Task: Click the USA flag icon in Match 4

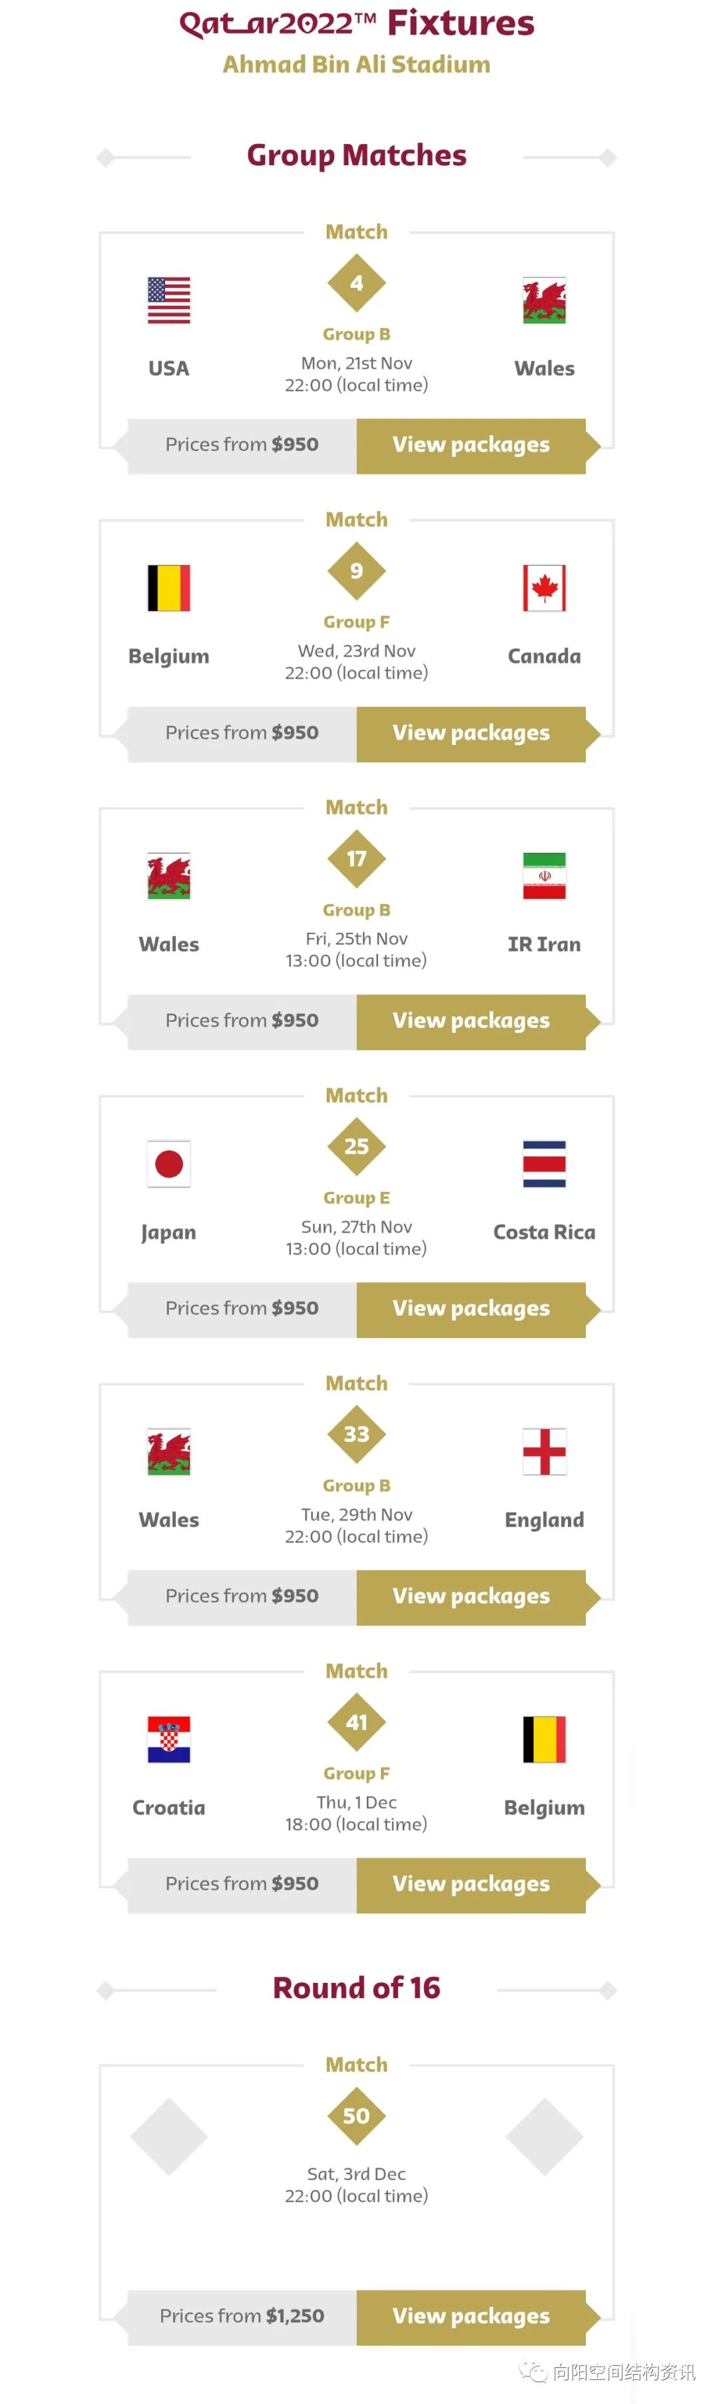Action: 169,300
